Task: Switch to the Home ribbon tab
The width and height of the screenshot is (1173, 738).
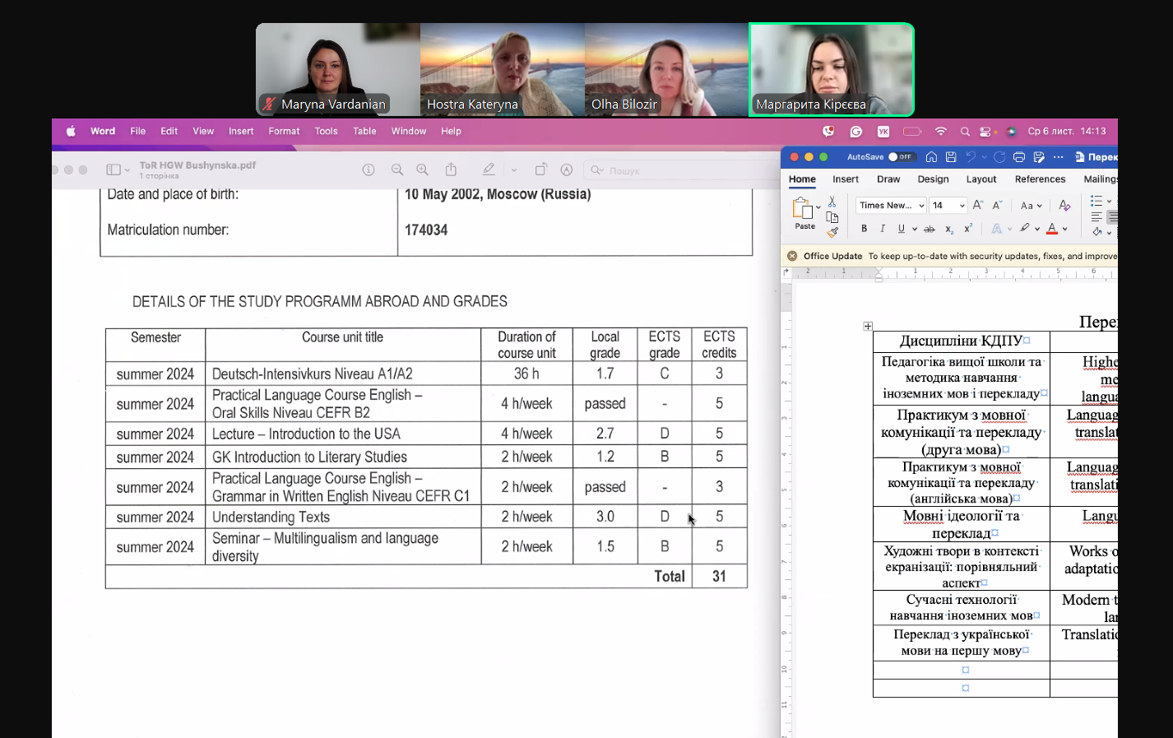Action: coord(802,179)
